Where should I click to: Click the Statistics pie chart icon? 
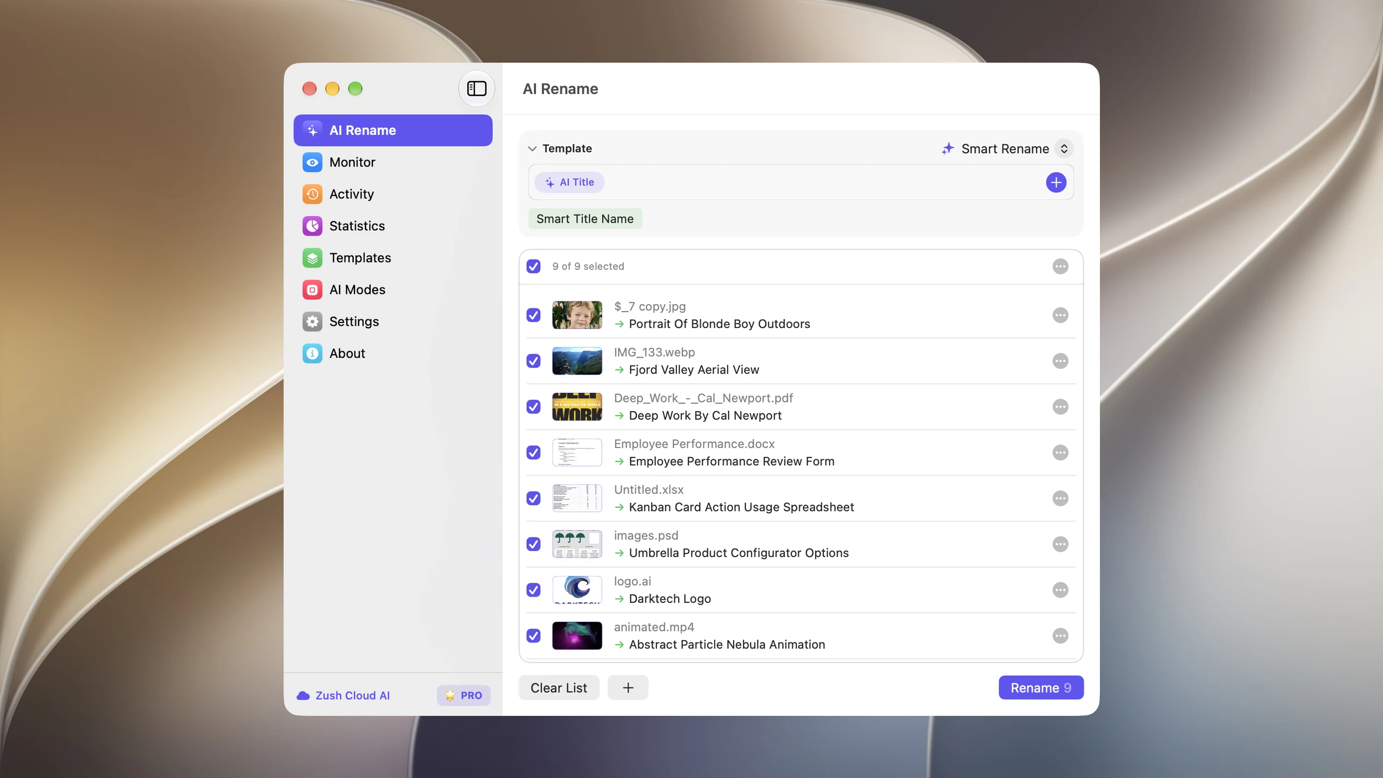(312, 226)
